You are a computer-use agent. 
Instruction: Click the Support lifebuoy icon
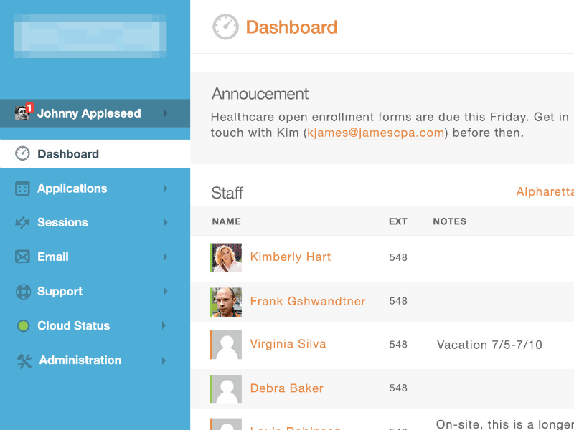pos(23,292)
